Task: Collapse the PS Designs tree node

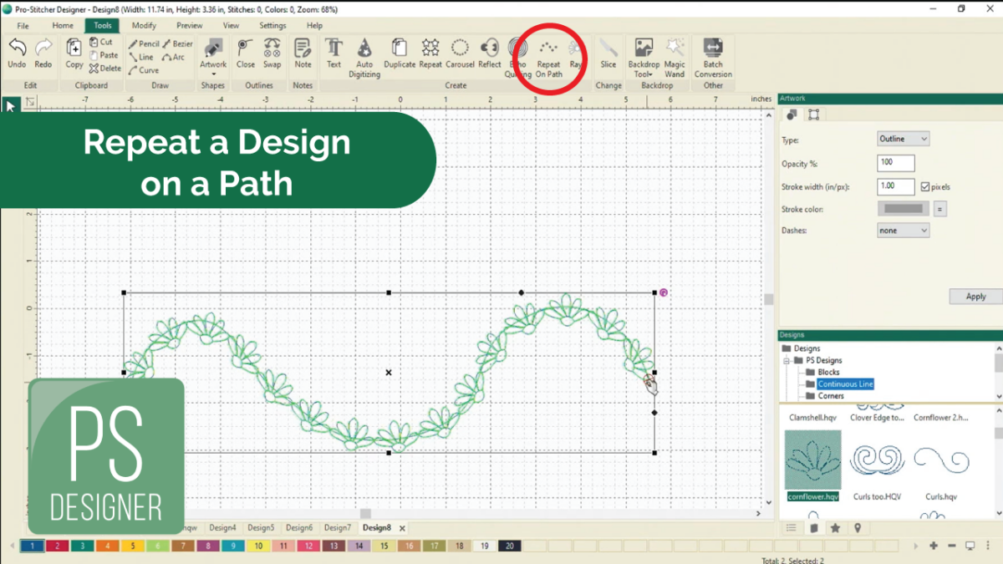Action: coord(787,360)
